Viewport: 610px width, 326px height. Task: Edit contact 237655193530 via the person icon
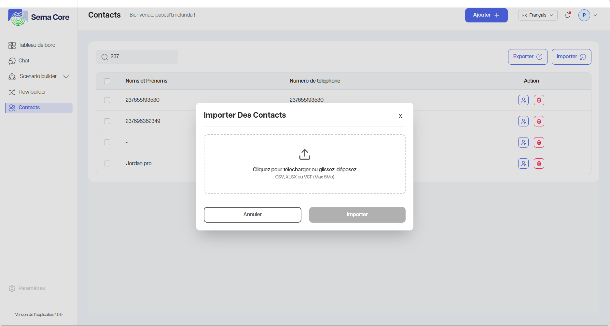(x=523, y=100)
